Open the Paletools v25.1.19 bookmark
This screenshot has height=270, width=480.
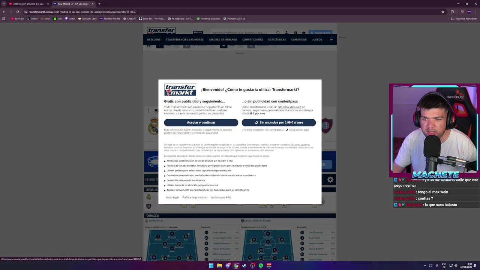[x=234, y=18]
